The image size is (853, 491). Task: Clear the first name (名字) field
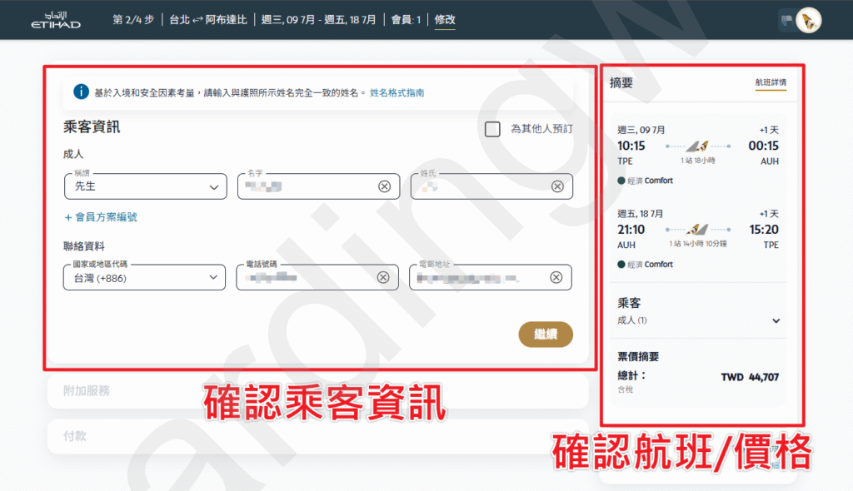385,186
